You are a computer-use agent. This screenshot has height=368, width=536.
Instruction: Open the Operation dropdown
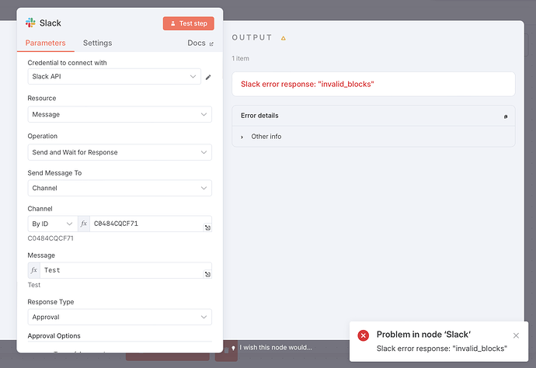(120, 152)
